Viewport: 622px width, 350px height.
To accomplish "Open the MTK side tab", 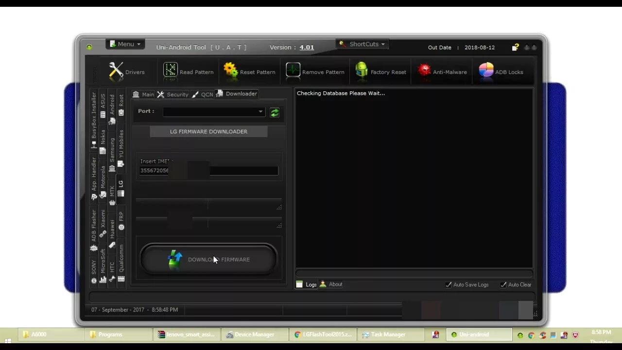I will (112, 195).
